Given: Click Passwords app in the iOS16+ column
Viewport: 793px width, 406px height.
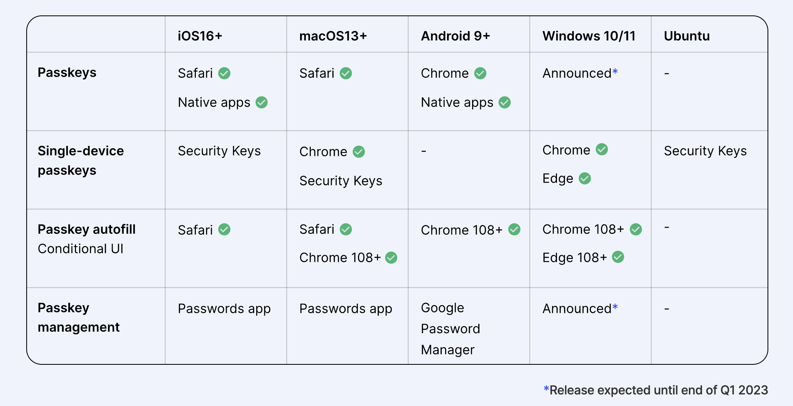Looking at the screenshot, I should [x=224, y=309].
